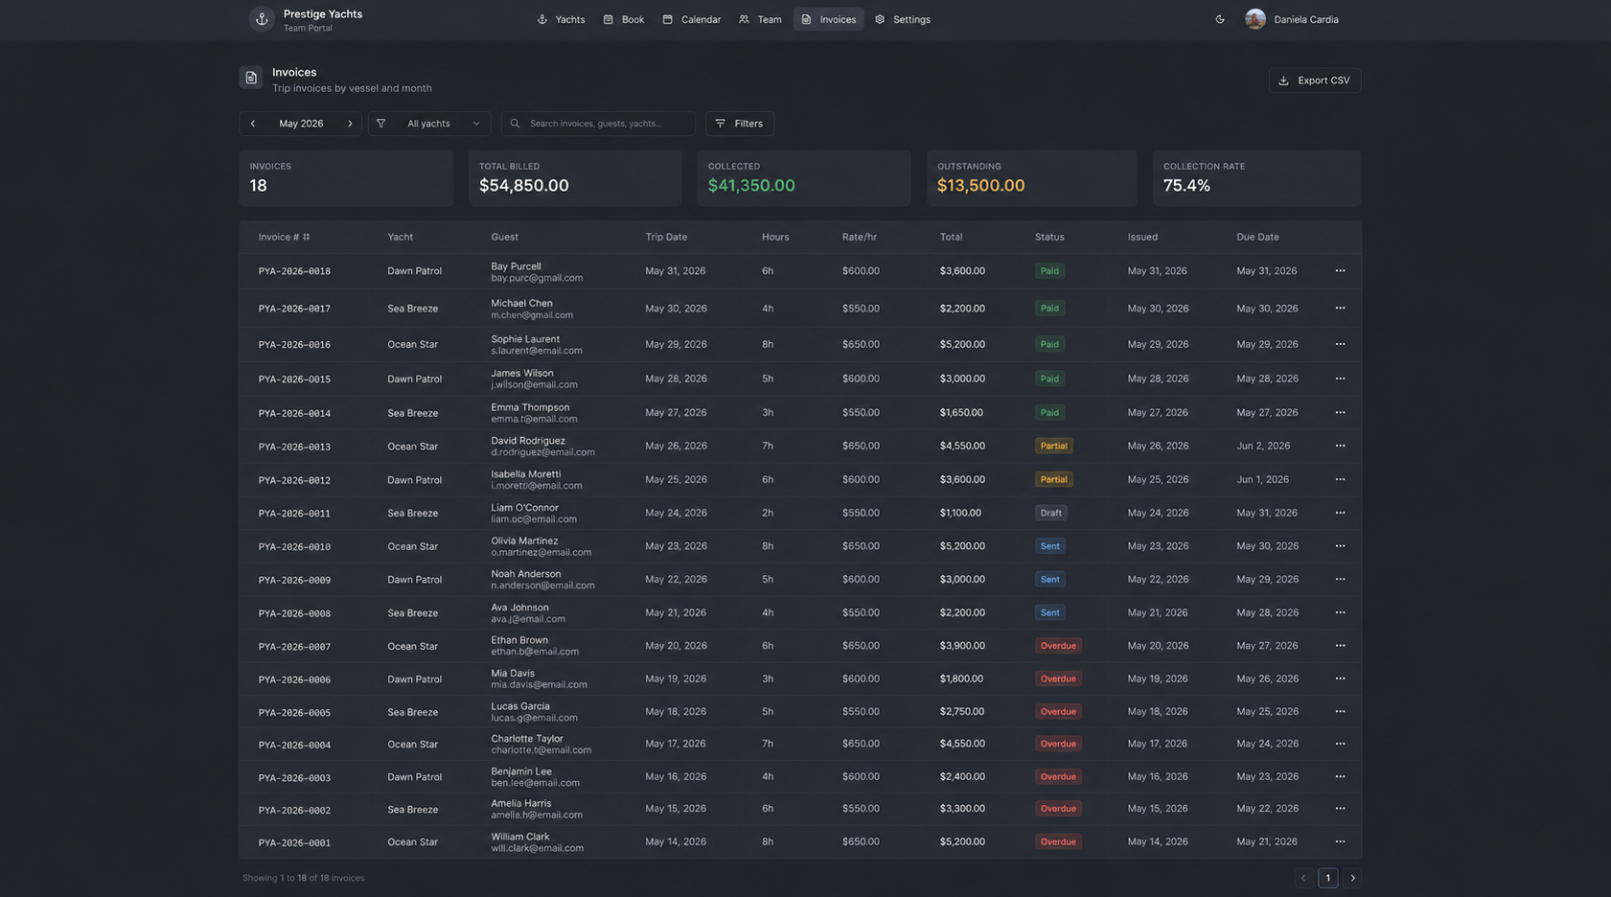
Task: Open the All yachts dropdown
Action: [429, 124]
